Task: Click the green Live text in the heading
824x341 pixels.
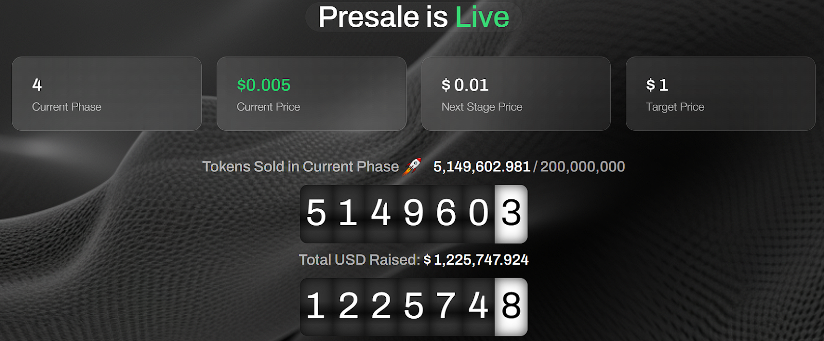Action: pos(482,16)
